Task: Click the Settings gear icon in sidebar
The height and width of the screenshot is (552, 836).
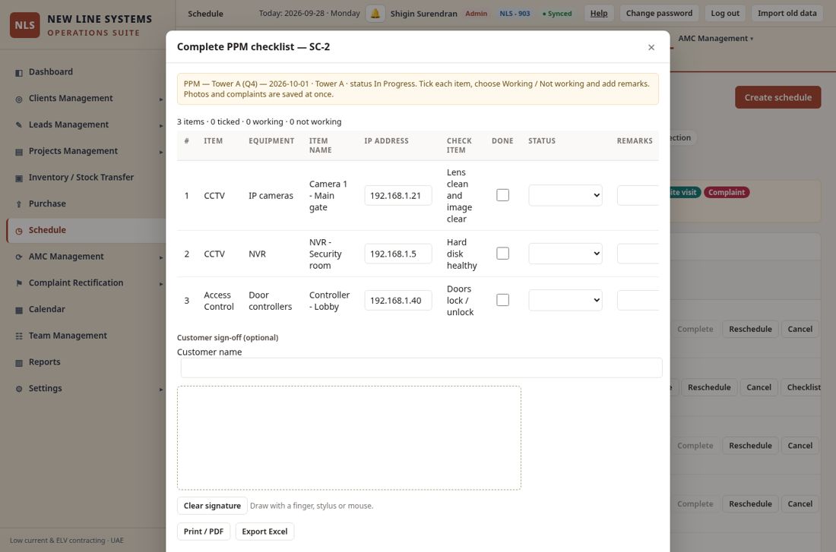Action: (x=19, y=389)
